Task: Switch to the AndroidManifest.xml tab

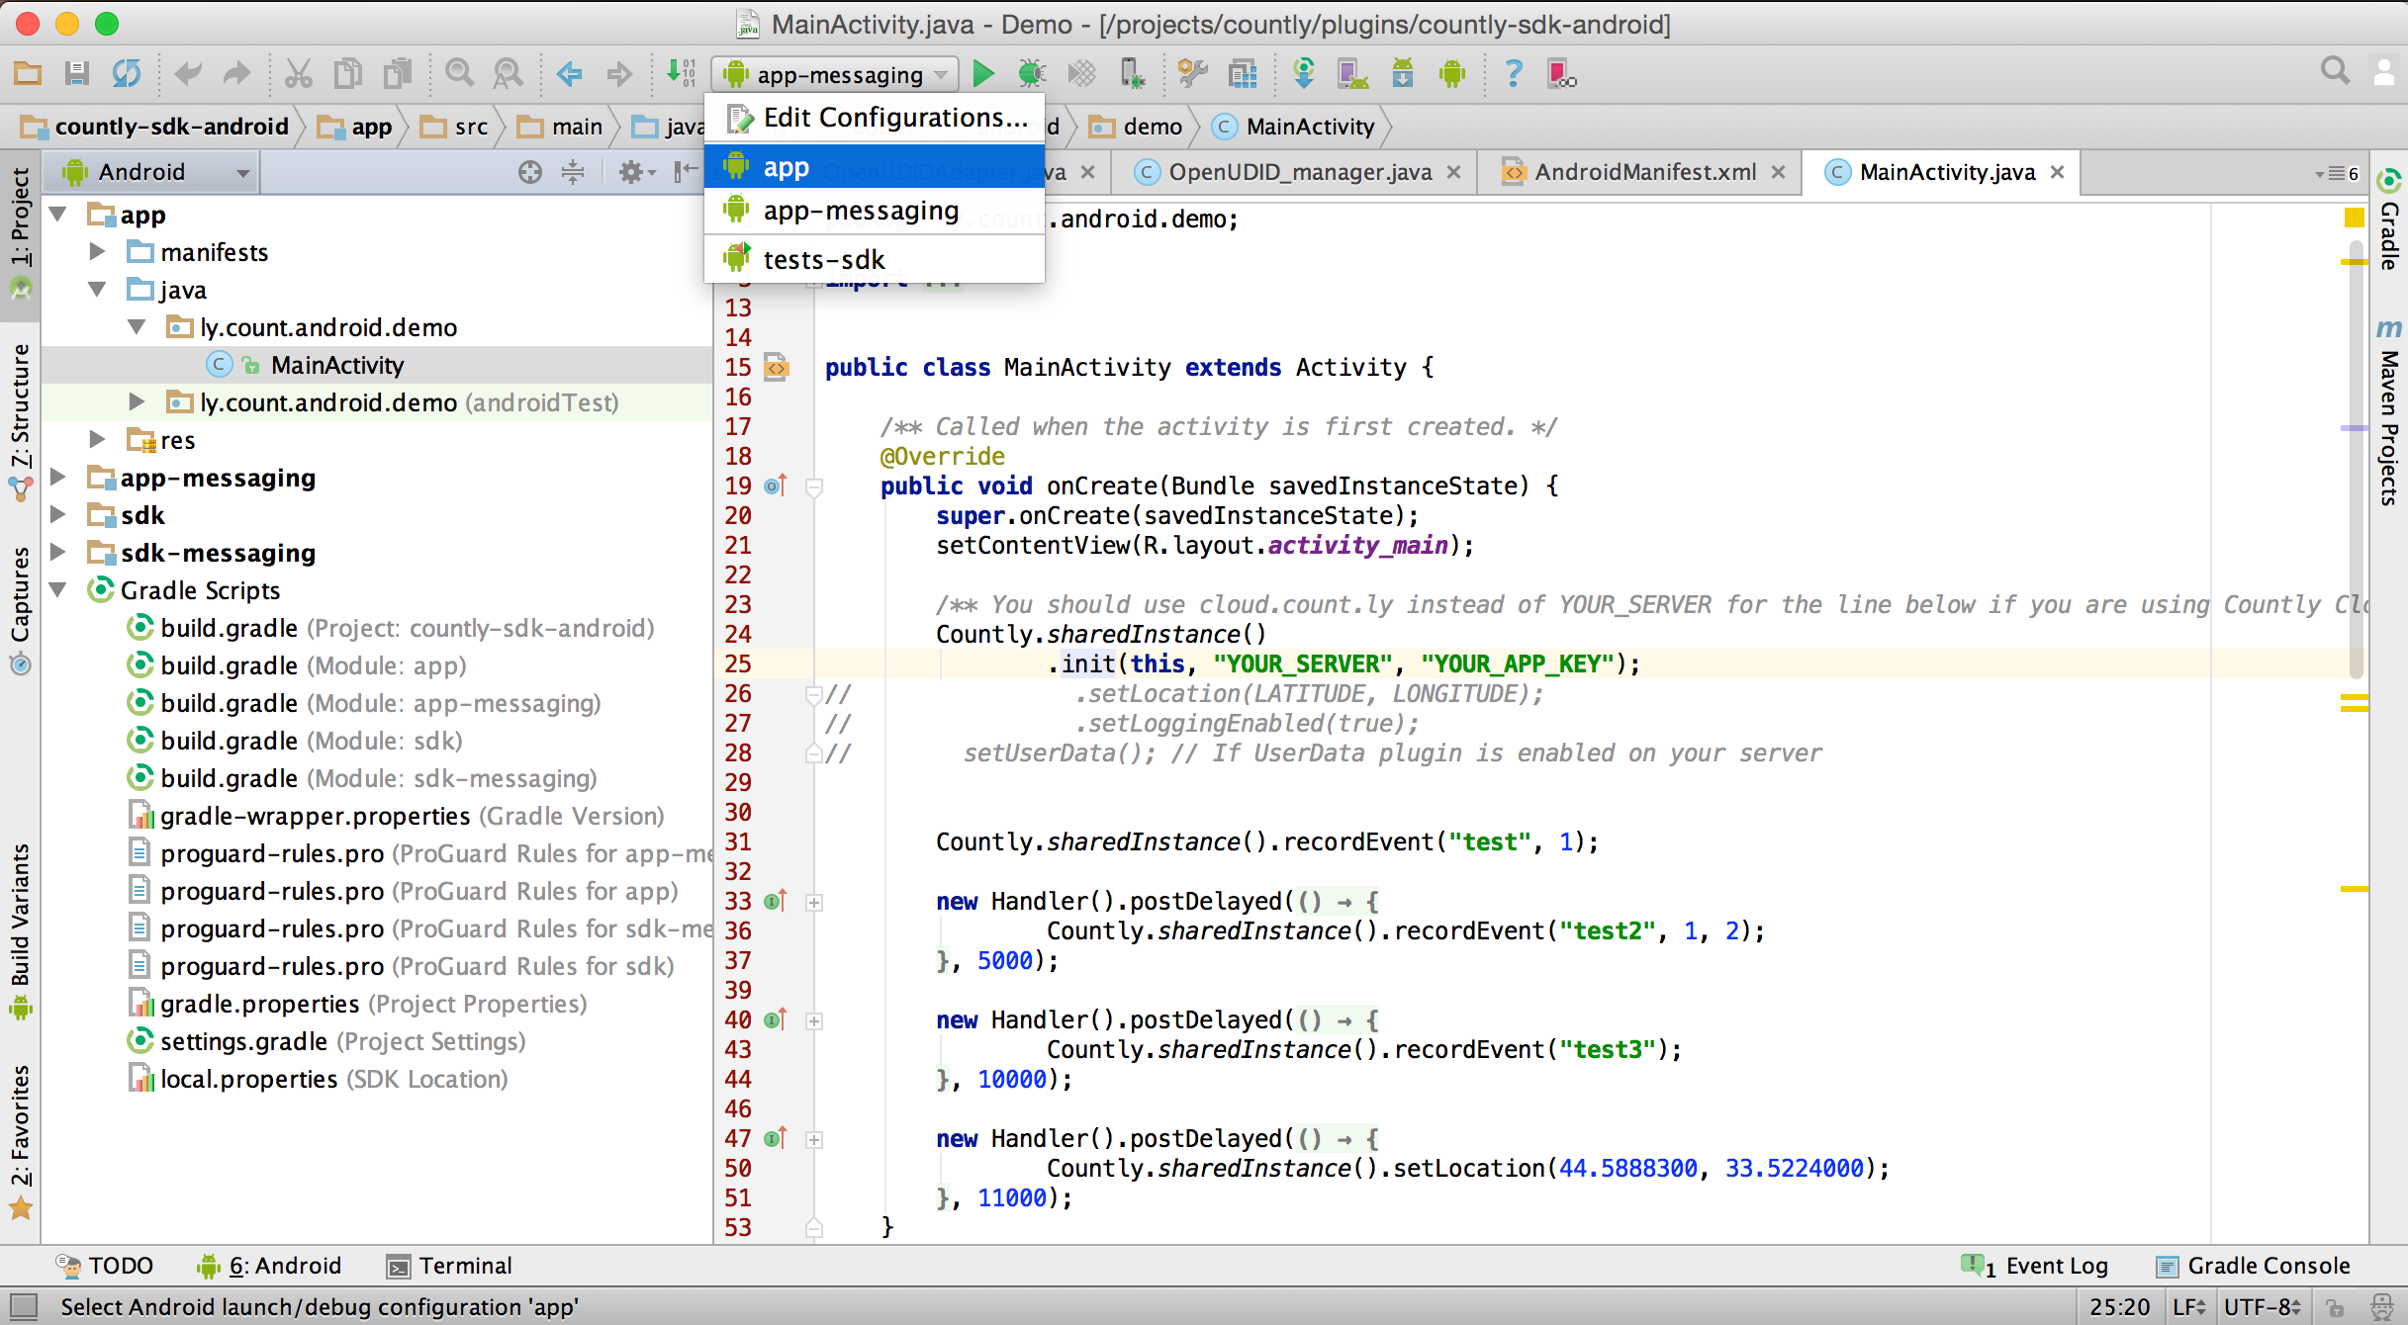Action: (1644, 172)
